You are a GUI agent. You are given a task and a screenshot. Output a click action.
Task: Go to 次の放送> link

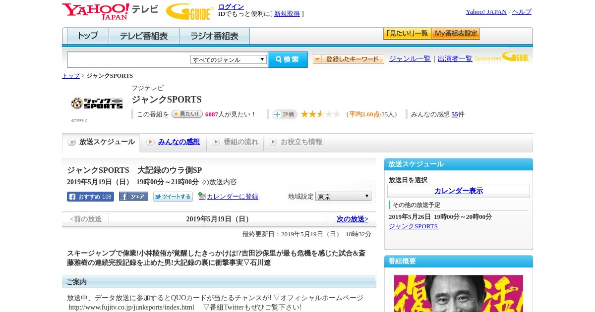click(353, 219)
